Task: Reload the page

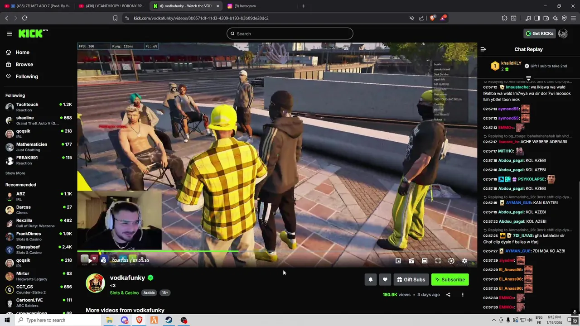Action: coord(24,18)
